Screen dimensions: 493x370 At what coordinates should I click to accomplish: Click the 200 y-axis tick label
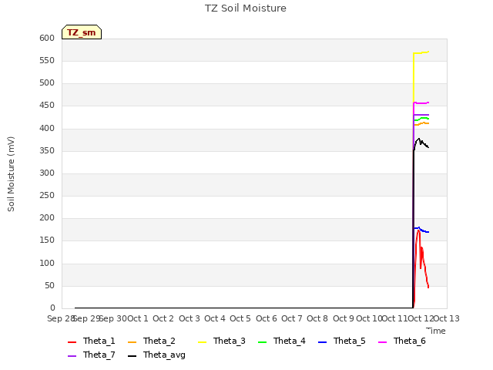pos(47,217)
